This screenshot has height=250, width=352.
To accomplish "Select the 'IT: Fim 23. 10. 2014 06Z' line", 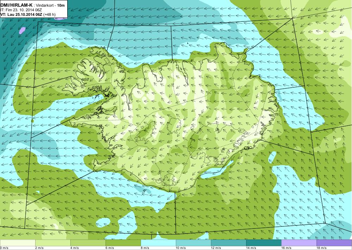I will click(21, 10).
